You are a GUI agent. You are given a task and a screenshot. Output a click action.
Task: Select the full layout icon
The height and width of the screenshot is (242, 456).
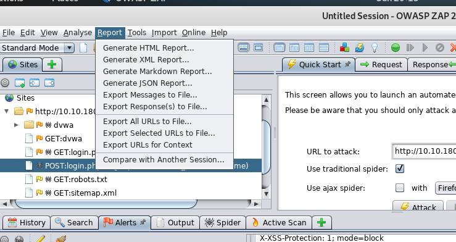click(259, 48)
